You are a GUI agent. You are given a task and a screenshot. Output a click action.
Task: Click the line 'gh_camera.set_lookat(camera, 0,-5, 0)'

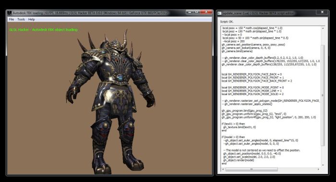(x=246, y=48)
